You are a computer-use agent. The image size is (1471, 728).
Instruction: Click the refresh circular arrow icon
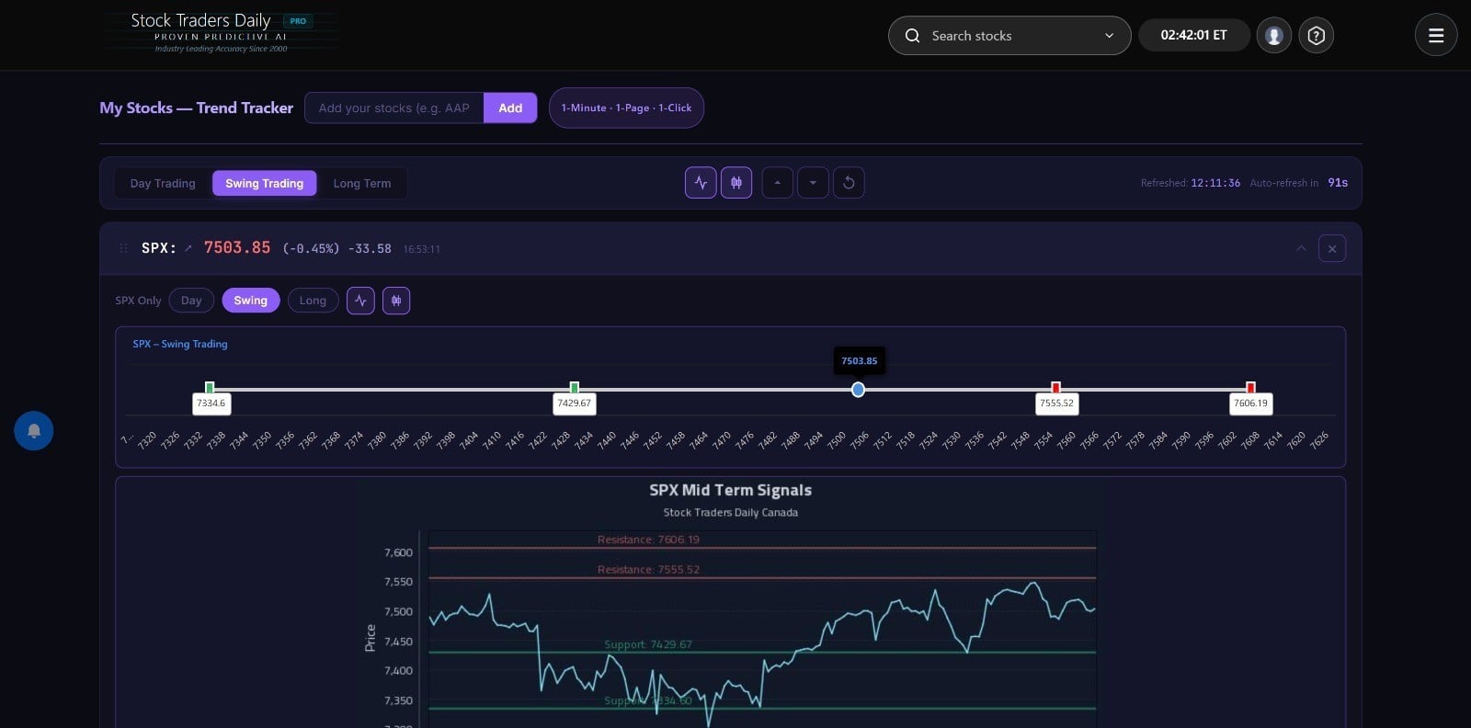tap(849, 183)
